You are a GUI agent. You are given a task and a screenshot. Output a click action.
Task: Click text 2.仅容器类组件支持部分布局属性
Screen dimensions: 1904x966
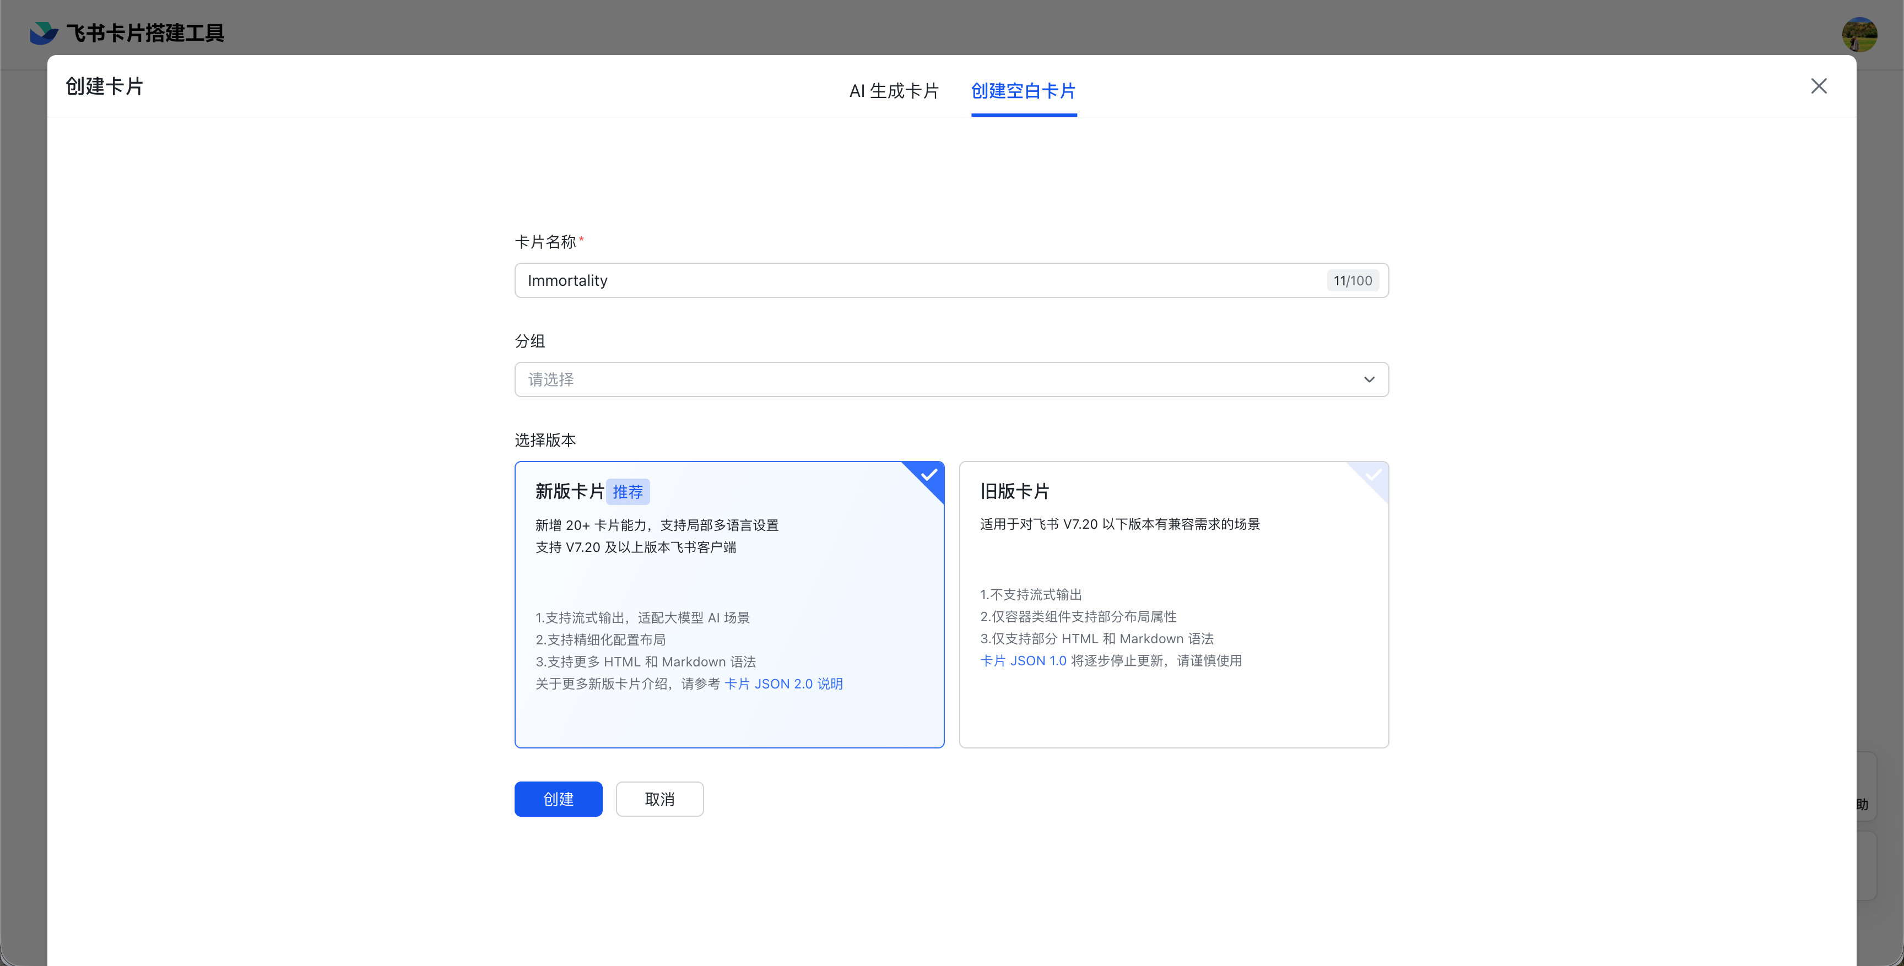point(1078,616)
